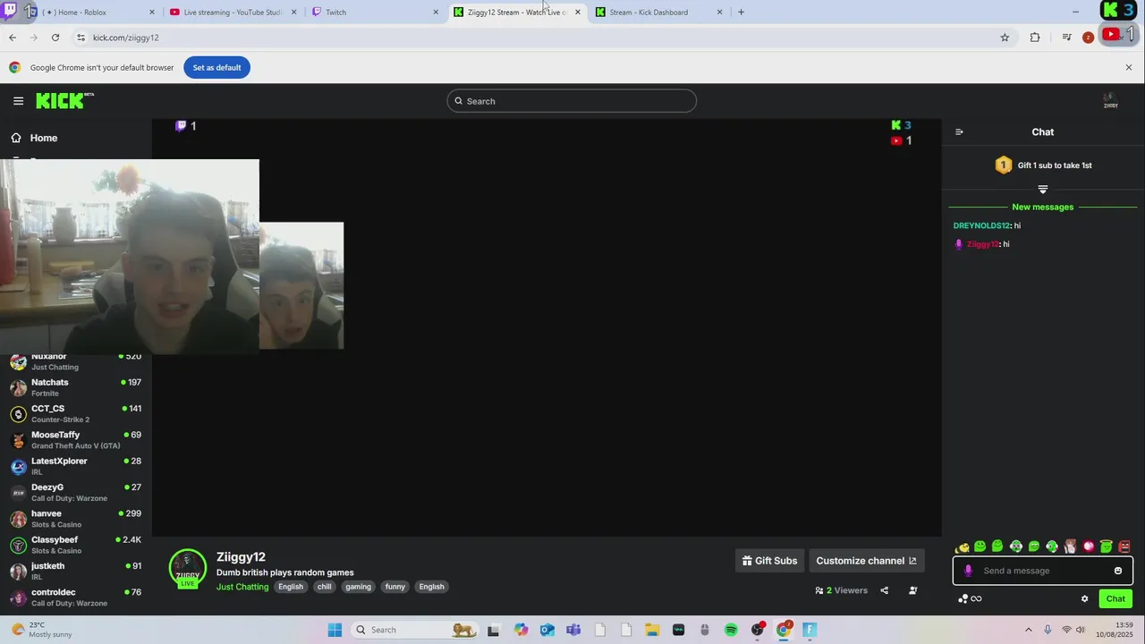Image resolution: width=1145 pixels, height=644 pixels.
Task: Open DREYNOLDS12 username in chat
Action: (x=981, y=225)
